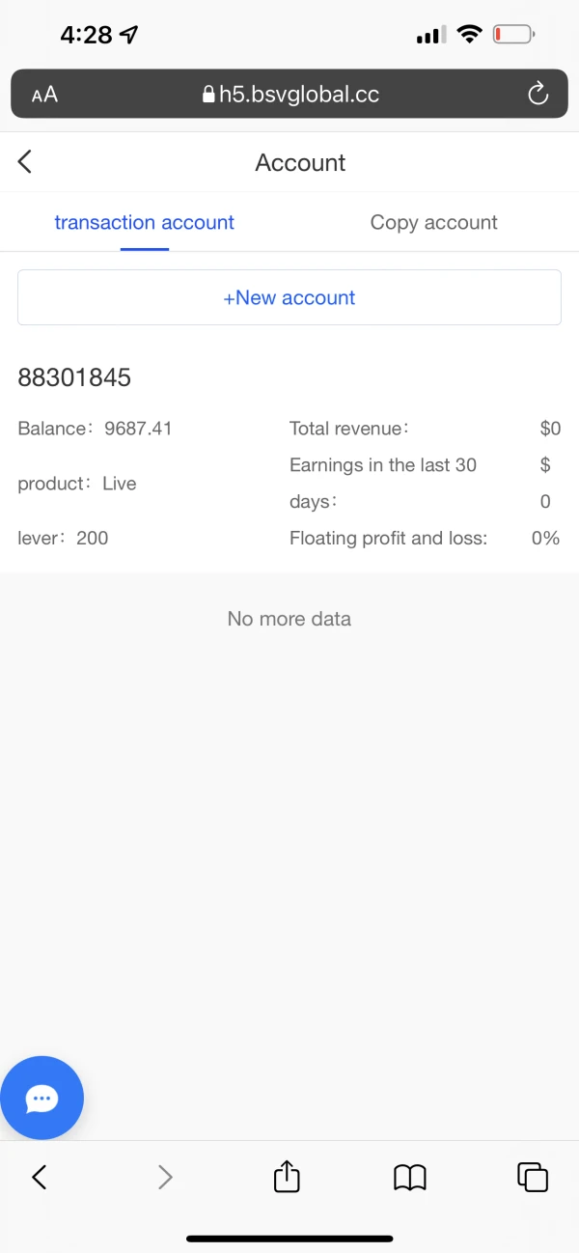
Task: Show open tabs in Safari
Action: [533, 1176]
